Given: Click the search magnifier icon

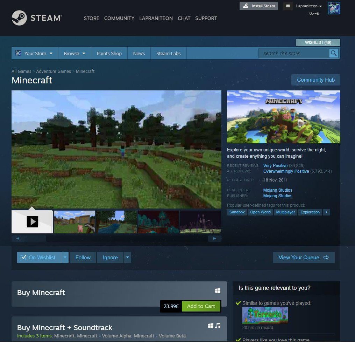Looking at the screenshot, I should [334, 53].
